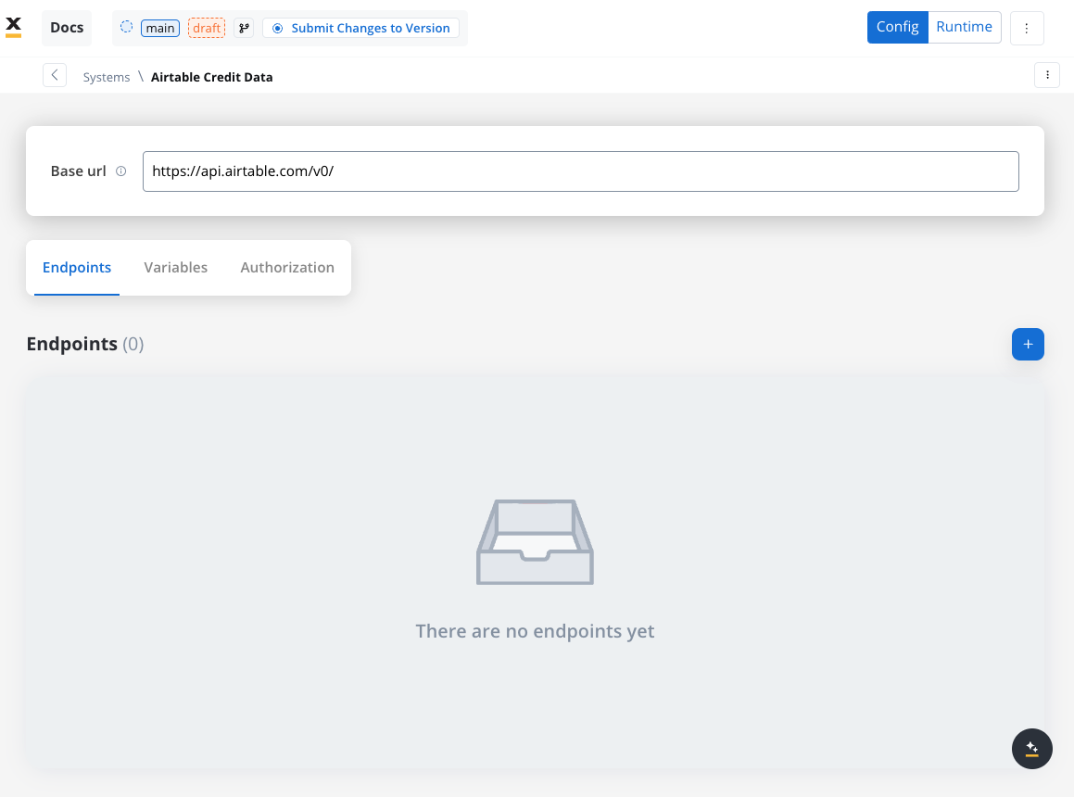1074x797 pixels.
Task: Click the Endpoints (0) heading
Action: [x=85, y=344]
